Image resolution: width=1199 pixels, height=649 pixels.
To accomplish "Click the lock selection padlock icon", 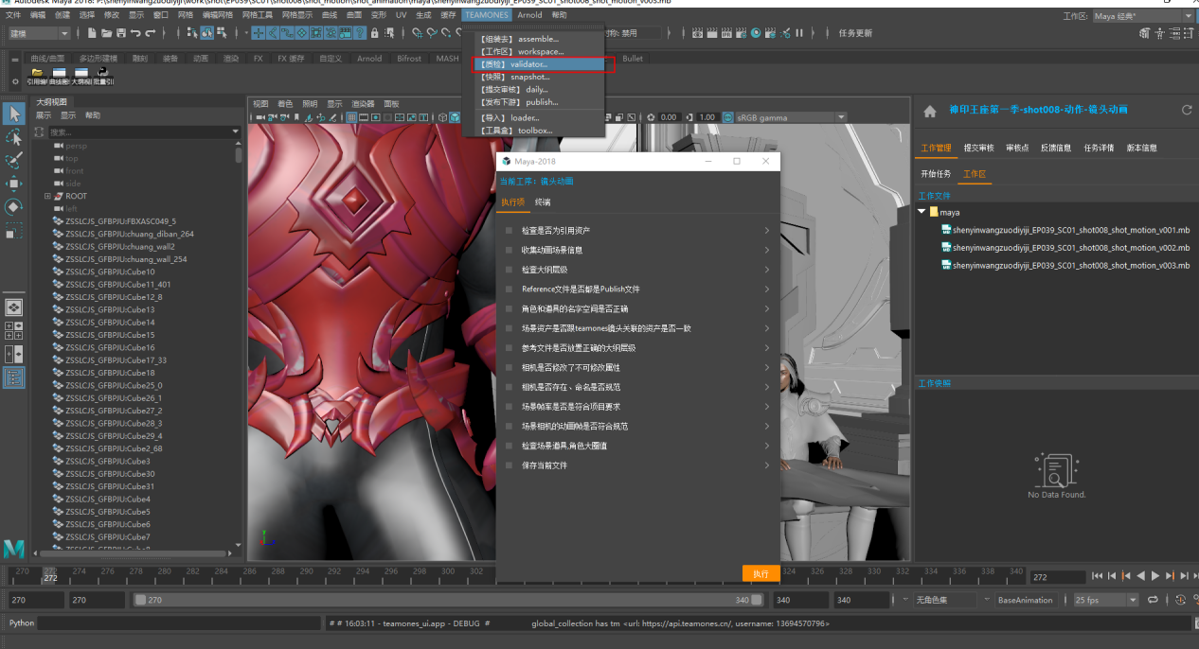I will click(x=375, y=33).
